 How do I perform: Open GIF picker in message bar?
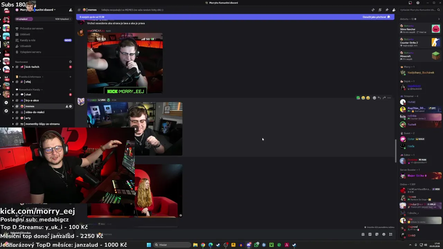(x=370, y=234)
